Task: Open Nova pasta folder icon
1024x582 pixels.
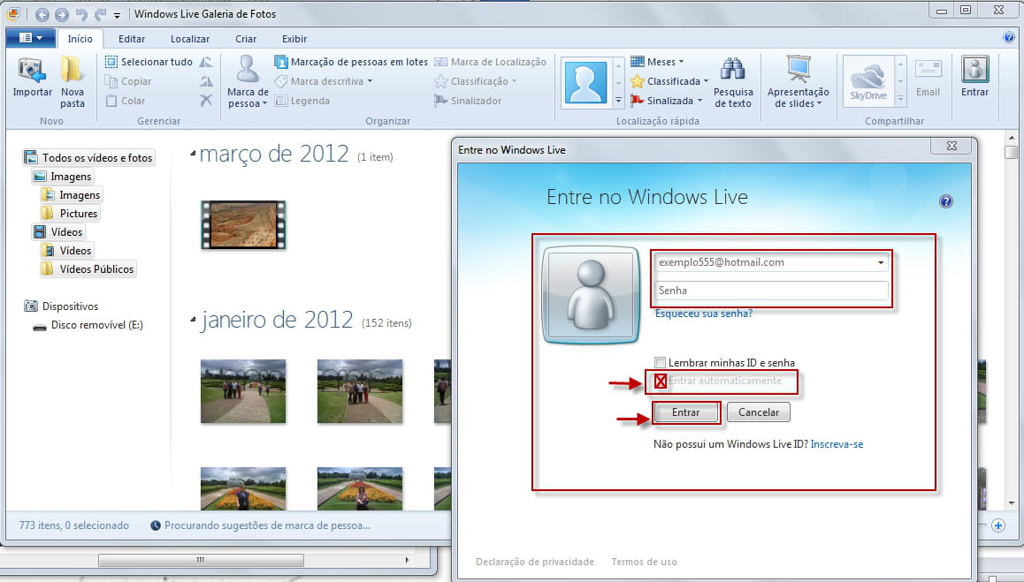Action: pos(73,70)
